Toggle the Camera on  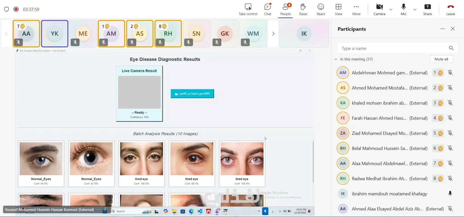click(x=379, y=10)
